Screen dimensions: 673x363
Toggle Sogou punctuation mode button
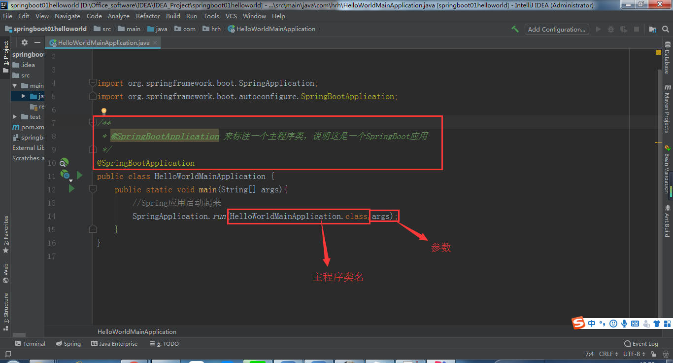pos(603,324)
